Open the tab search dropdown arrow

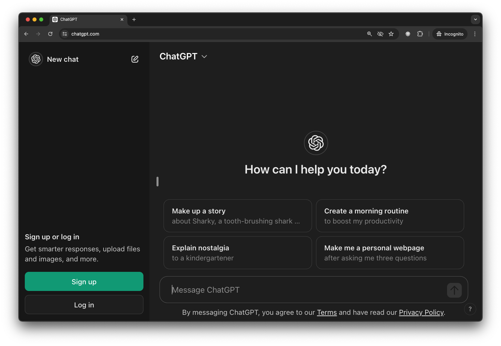(475, 19)
